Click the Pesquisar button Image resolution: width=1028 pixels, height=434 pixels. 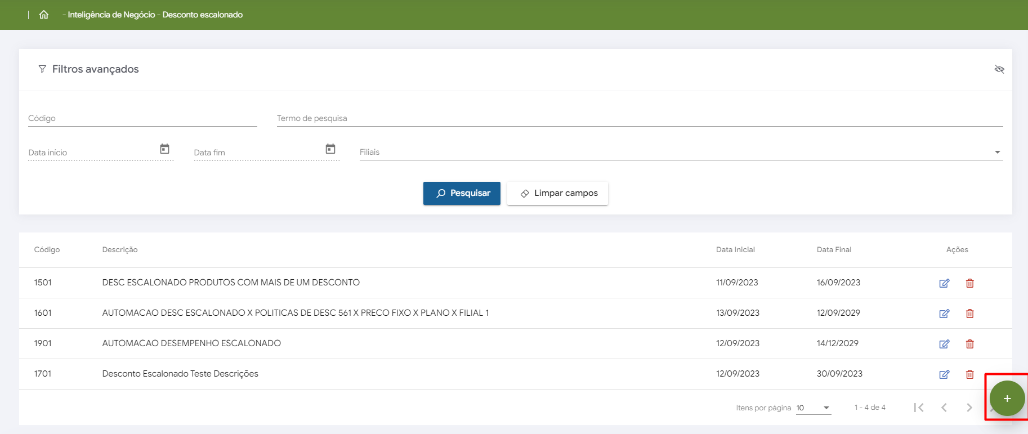(462, 193)
